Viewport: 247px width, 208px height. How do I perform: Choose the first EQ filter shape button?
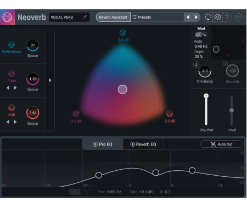74,192
